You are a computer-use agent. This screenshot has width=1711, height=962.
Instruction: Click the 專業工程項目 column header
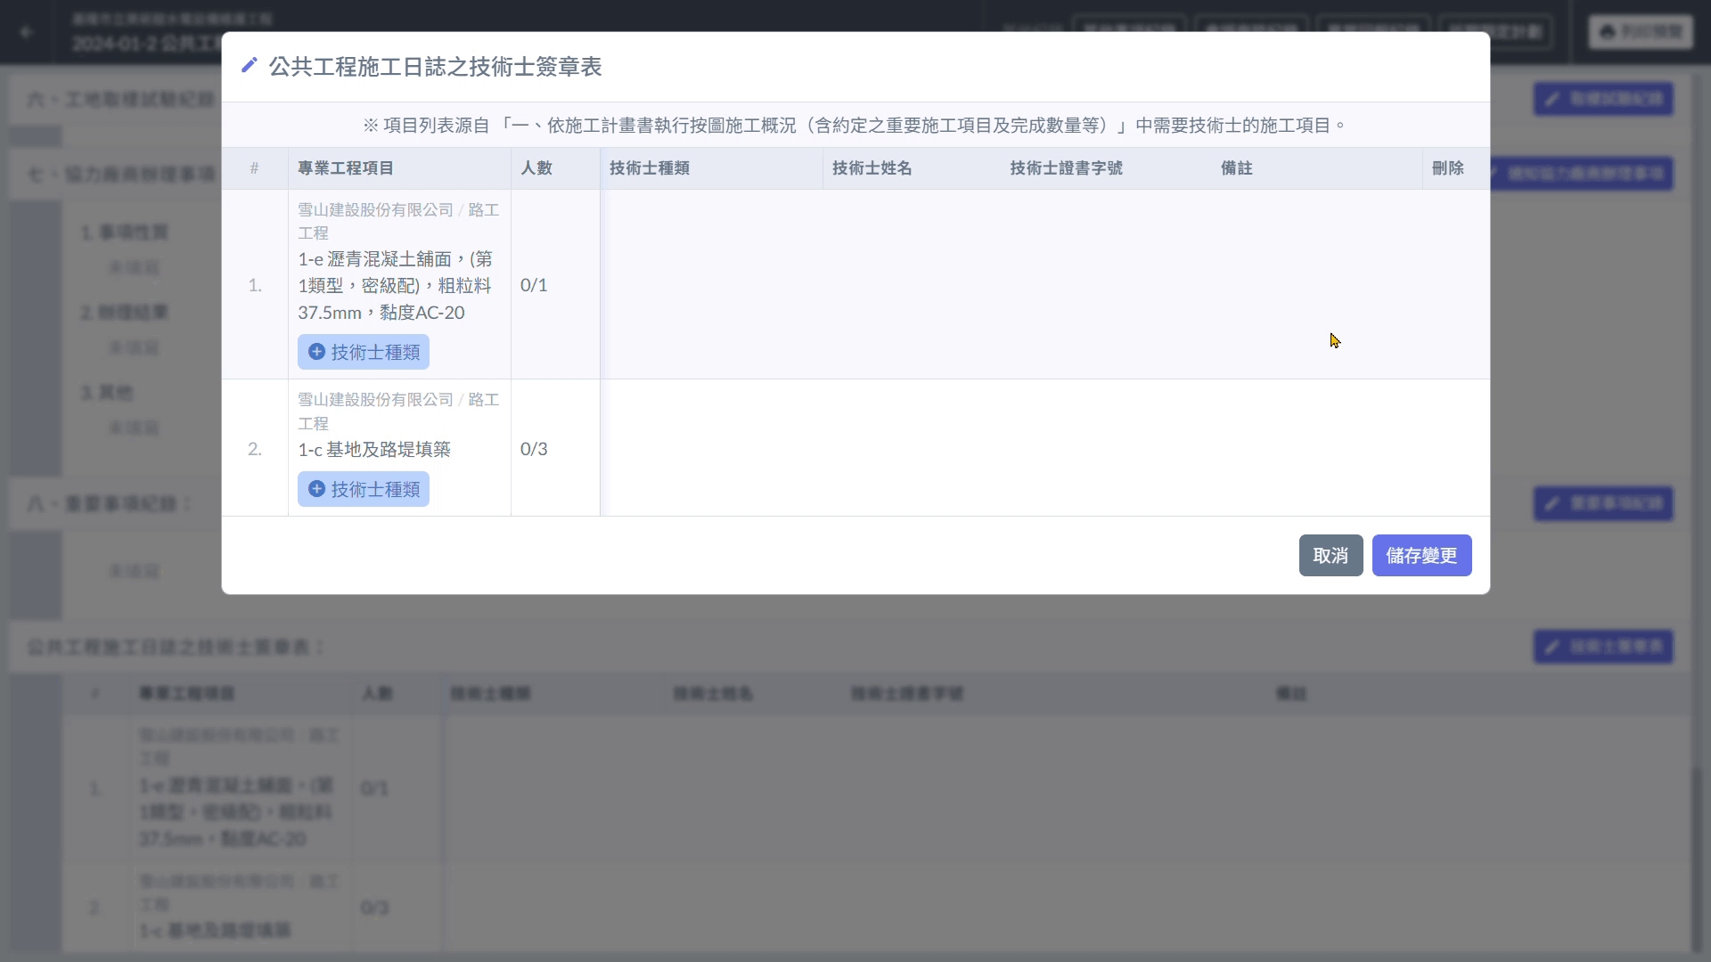pos(346,168)
